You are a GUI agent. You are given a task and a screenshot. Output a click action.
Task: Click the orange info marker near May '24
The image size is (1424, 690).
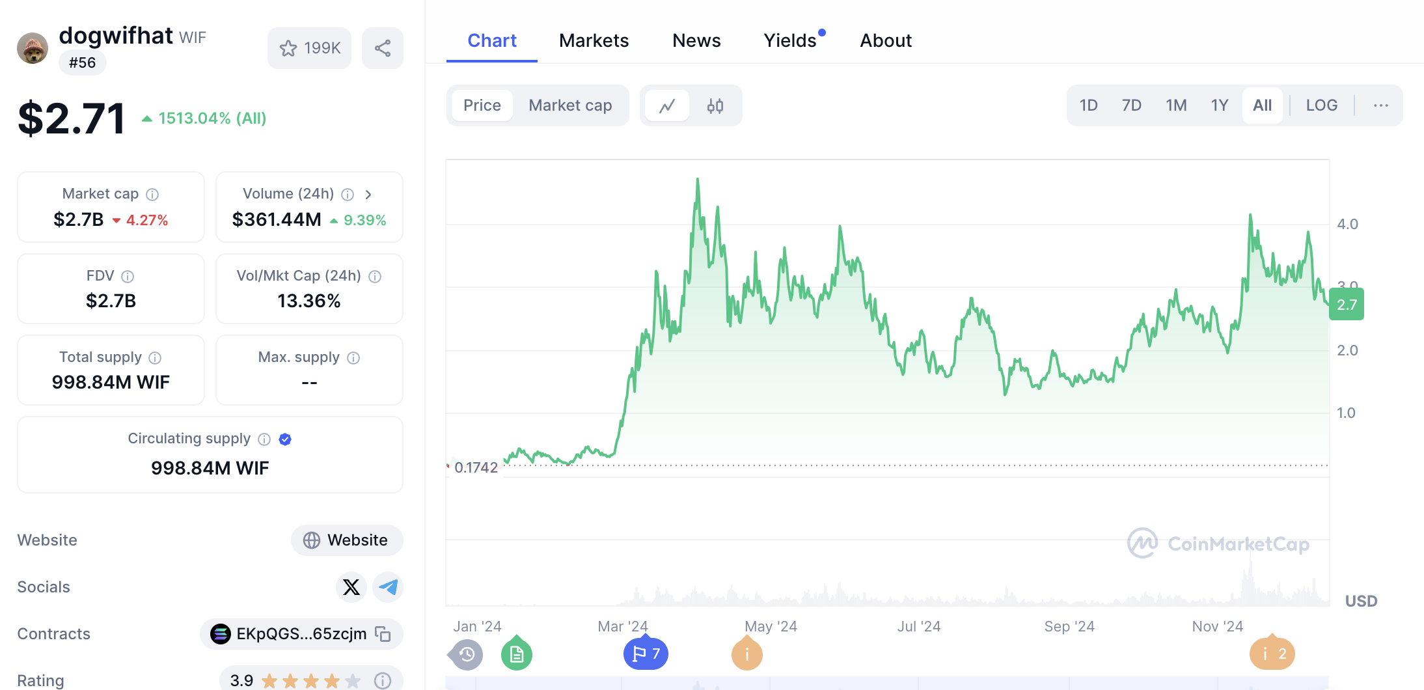747,654
